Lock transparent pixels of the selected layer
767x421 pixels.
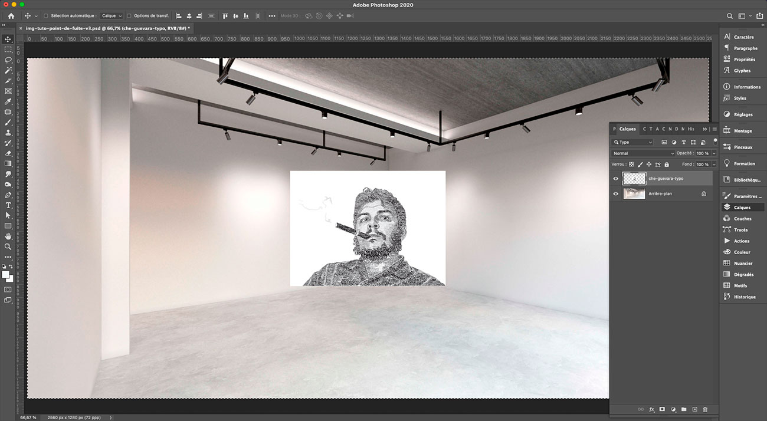(x=631, y=164)
